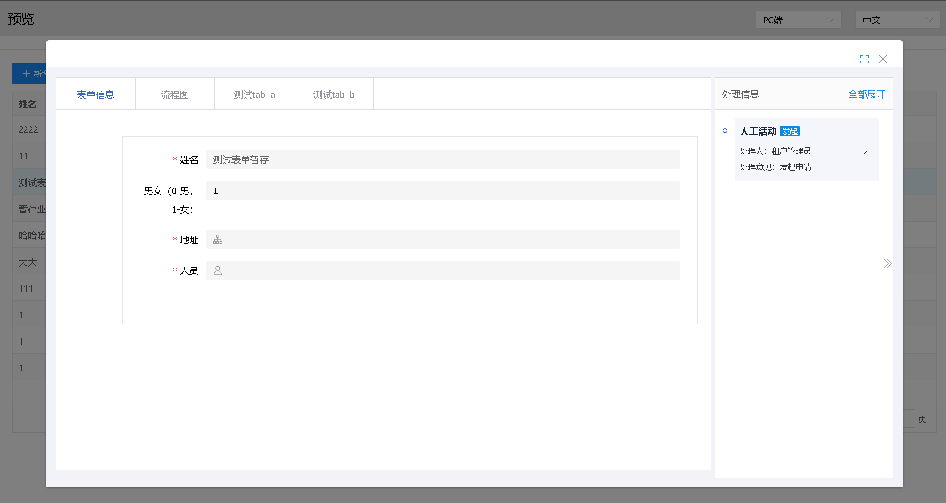This screenshot has width=946, height=503.
Task: Click the 发起 status badge beside 人工活动
Action: coord(789,131)
